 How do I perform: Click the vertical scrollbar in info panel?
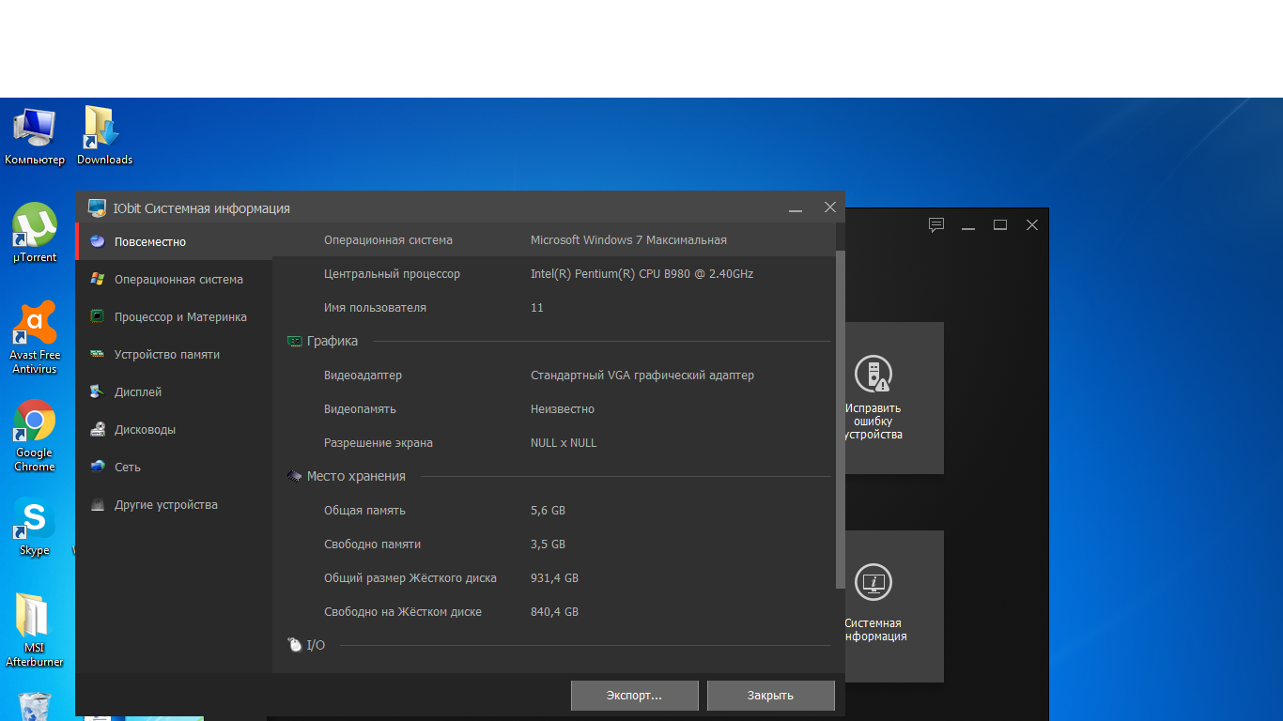(840, 419)
